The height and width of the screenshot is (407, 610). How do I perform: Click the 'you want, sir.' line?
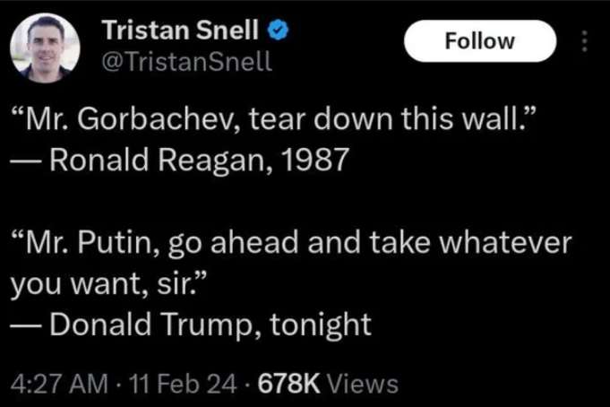(99, 284)
